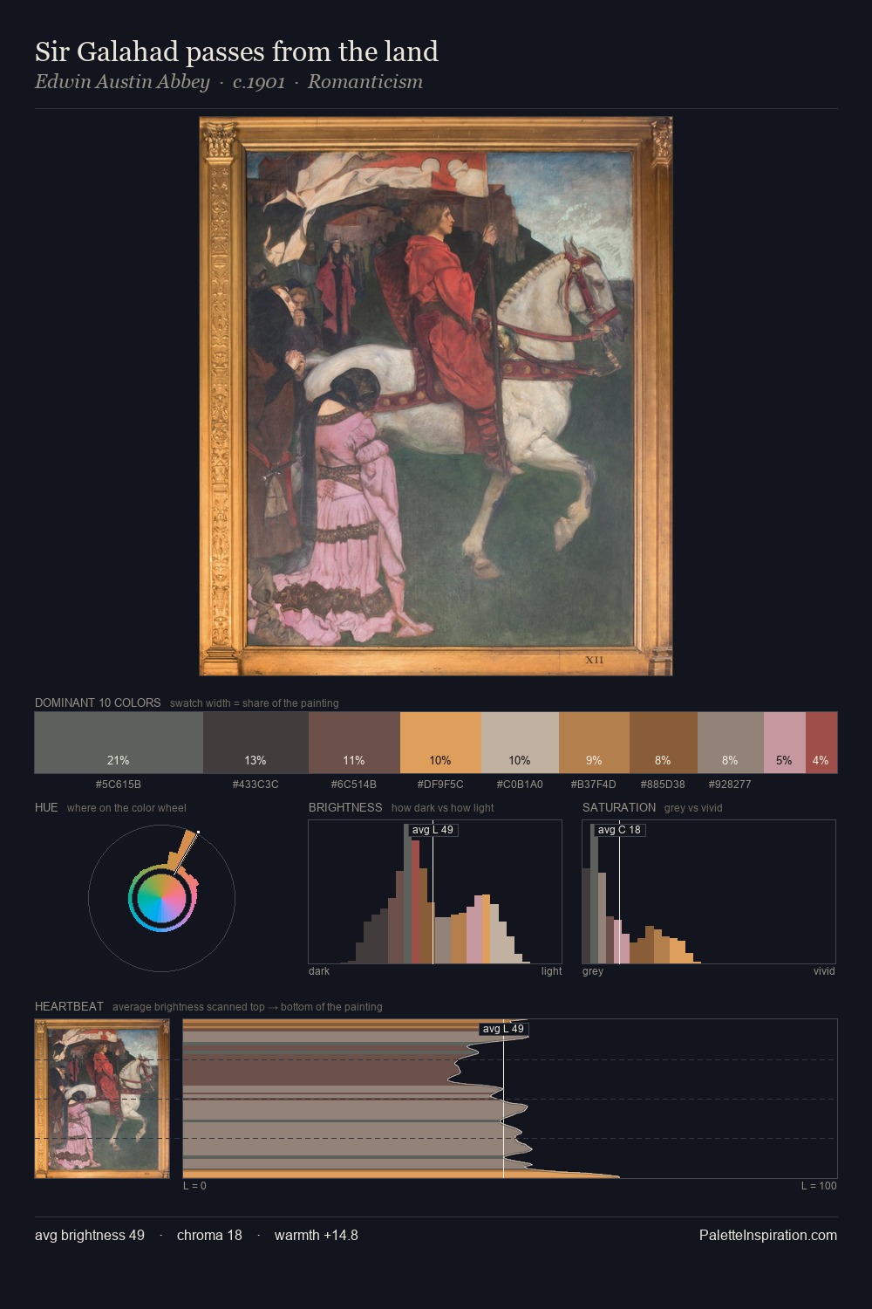Click the 'c.1901' date text
This screenshot has width=872, height=1309.
tap(259, 82)
